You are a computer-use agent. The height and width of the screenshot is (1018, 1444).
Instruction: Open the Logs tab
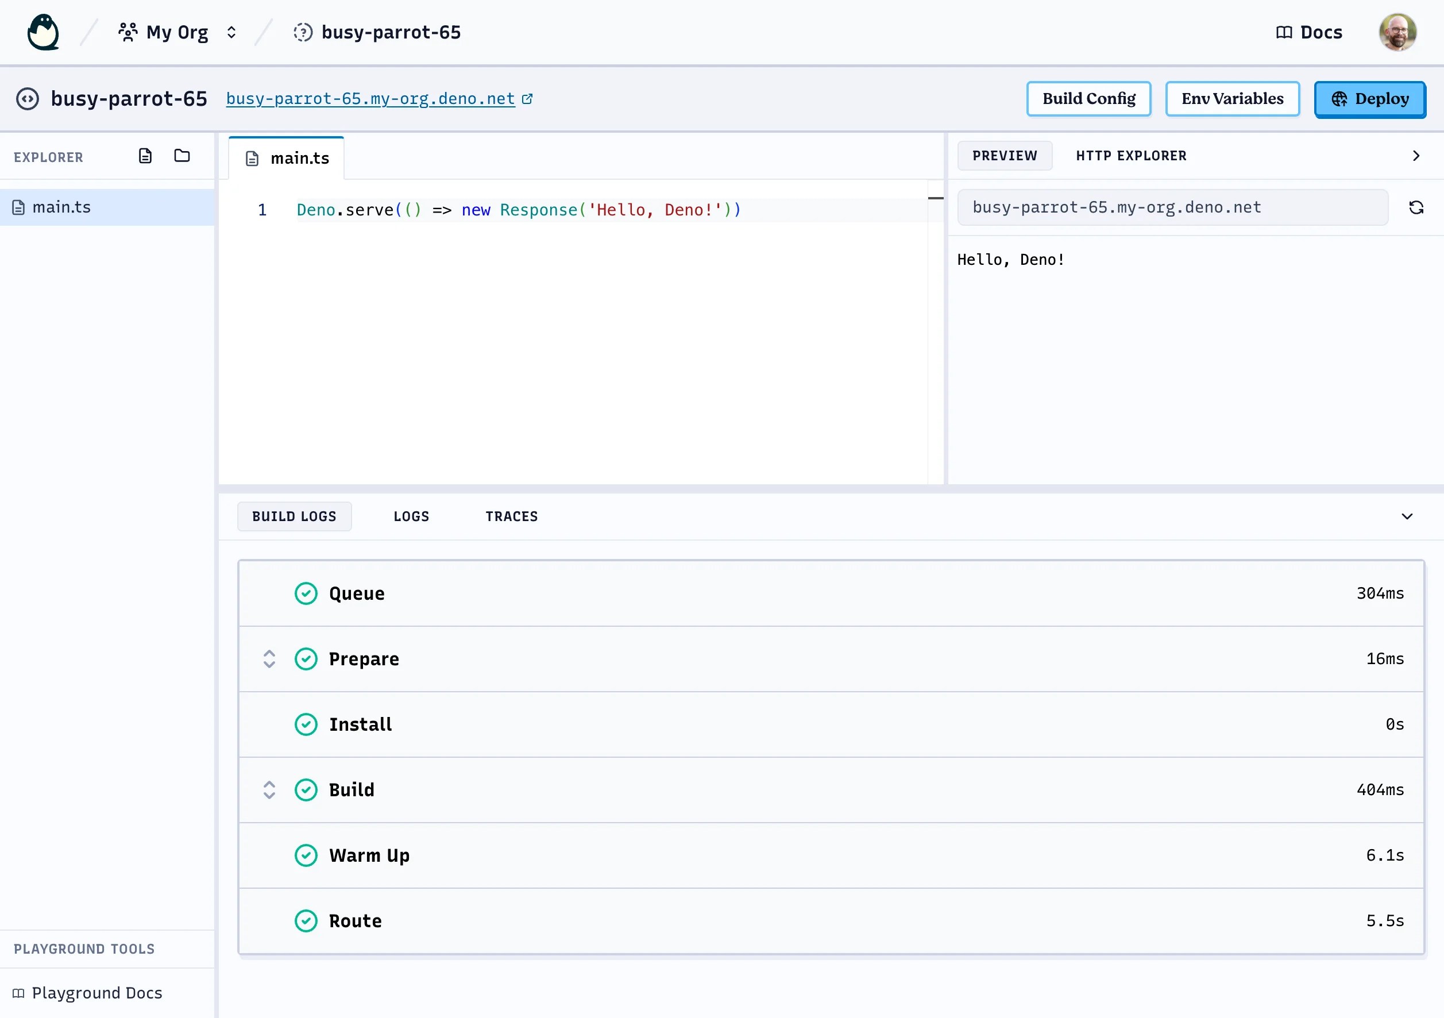pos(411,516)
